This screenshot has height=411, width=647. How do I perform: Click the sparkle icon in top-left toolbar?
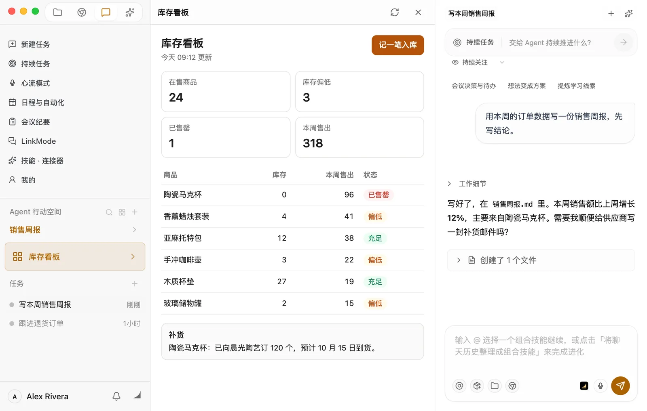tap(130, 12)
